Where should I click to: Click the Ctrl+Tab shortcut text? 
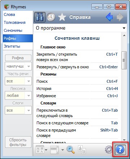[x=110, y=110]
